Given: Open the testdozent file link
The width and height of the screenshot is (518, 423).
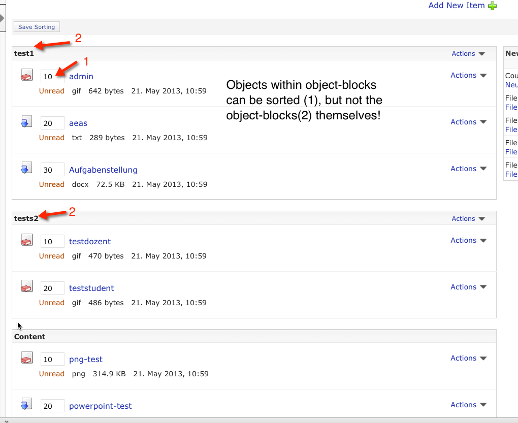Looking at the screenshot, I should pyautogui.click(x=90, y=241).
